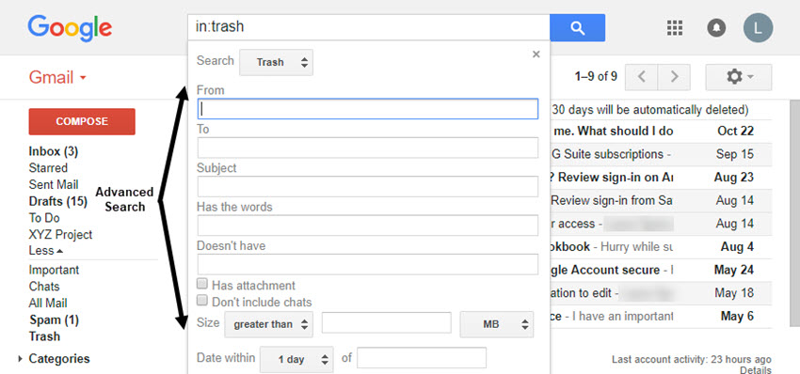Click the From input field

point(368,109)
